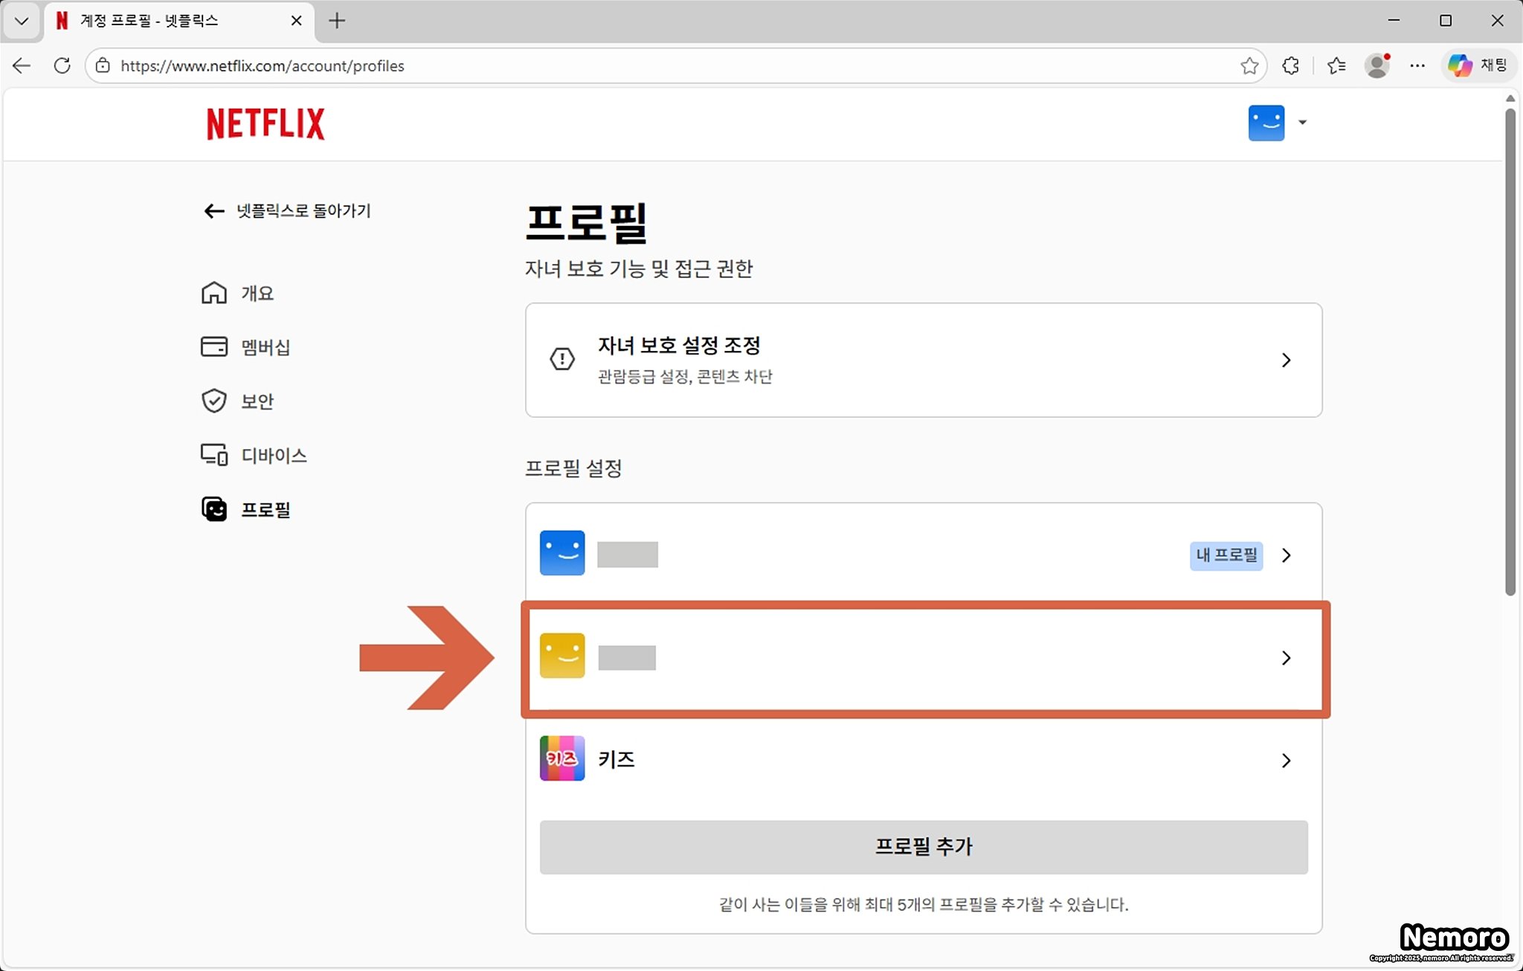Open 자녀 보호 설정 조정 card
Image resolution: width=1523 pixels, height=971 pixels.
923,360
